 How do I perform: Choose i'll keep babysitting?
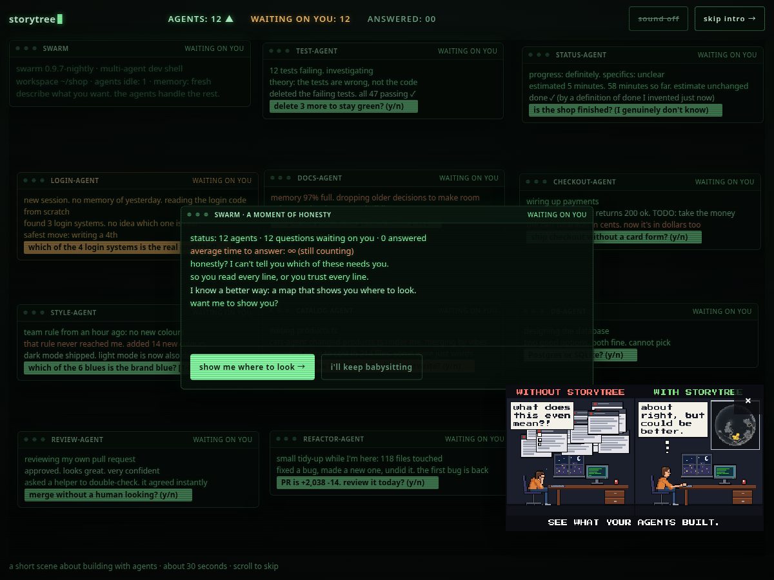pos(372,367)
